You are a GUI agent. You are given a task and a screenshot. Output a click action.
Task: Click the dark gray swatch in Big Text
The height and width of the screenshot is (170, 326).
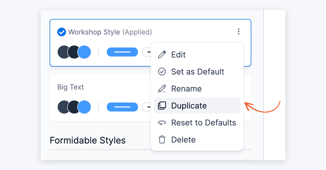(x=63, y=107)
